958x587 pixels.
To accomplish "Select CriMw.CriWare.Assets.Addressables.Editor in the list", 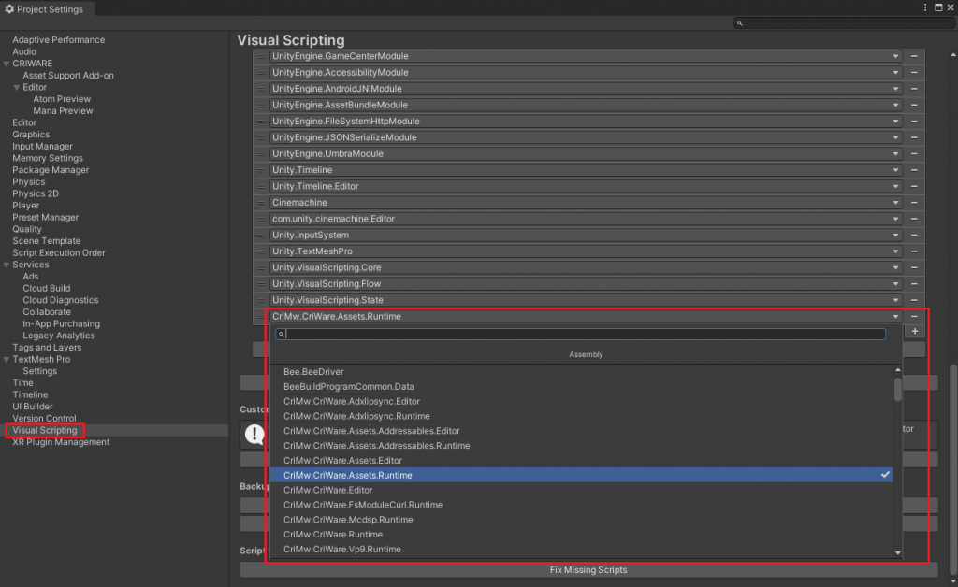I will pos(374,431).
